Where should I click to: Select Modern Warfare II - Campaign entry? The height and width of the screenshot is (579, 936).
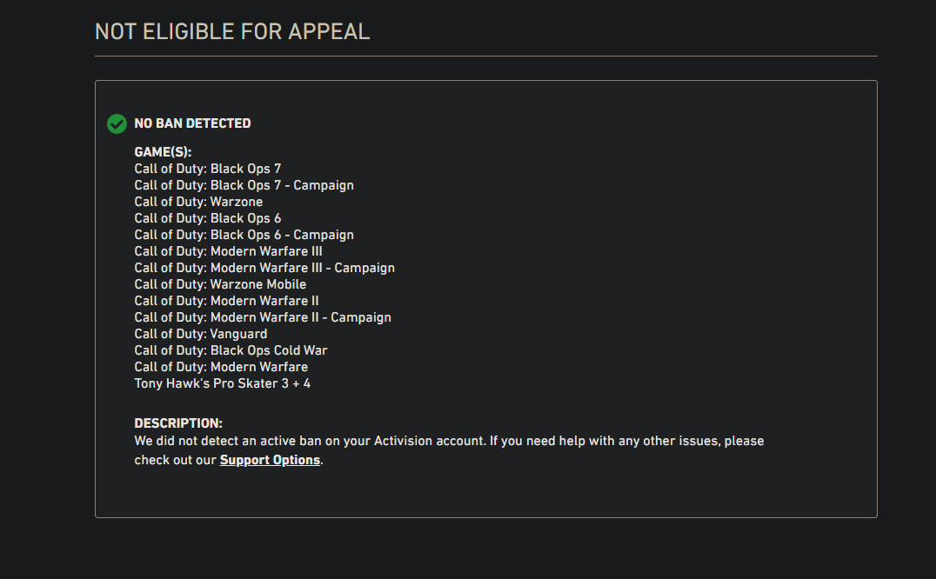pyautogui.click(x=263, y=317)
